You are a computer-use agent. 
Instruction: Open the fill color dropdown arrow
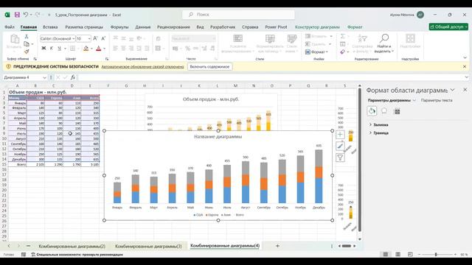(91, 49)
